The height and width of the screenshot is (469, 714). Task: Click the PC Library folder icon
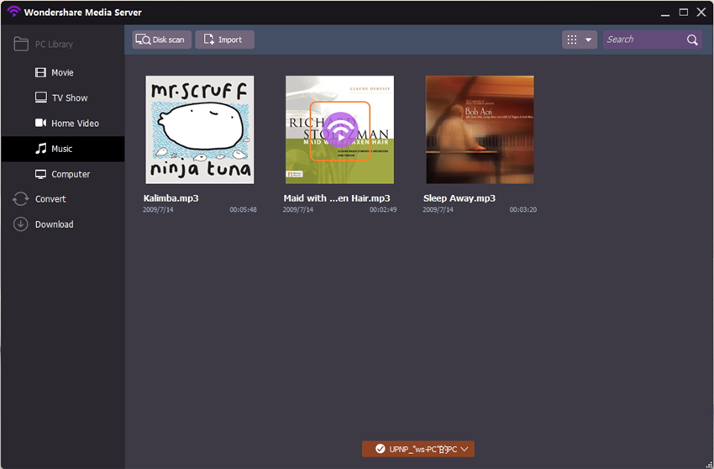pos(21,45)
